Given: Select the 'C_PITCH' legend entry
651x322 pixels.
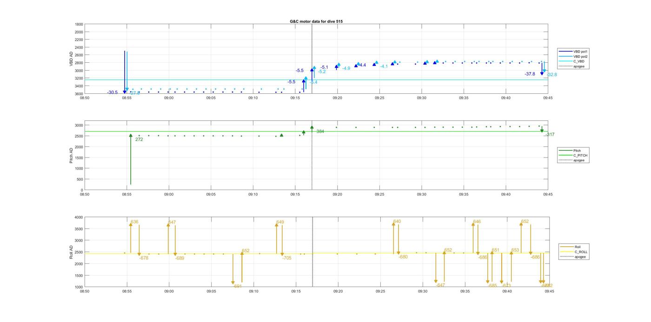Looking at the screenshot, I should pos(573,155).
